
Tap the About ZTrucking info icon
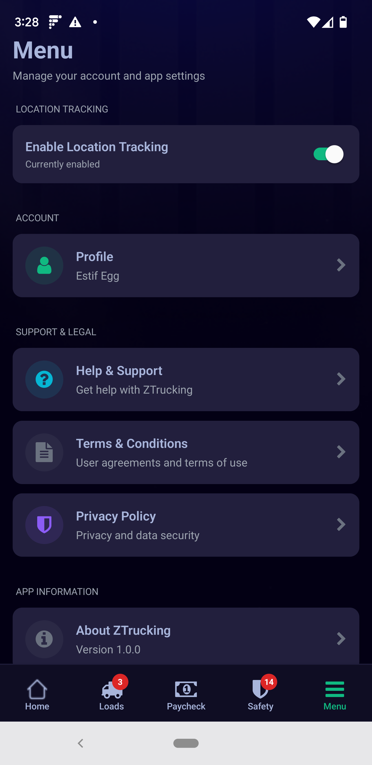point(44,639)
